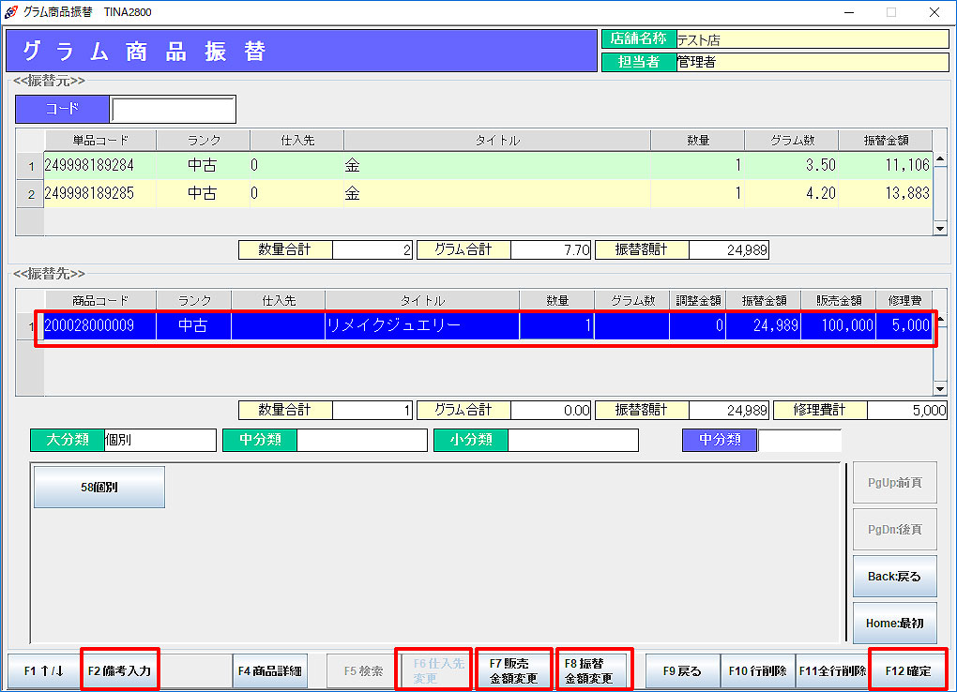Click the 中分類 input field at right
957x692 pixels.
pyautogui.click(x=798, y=440)
